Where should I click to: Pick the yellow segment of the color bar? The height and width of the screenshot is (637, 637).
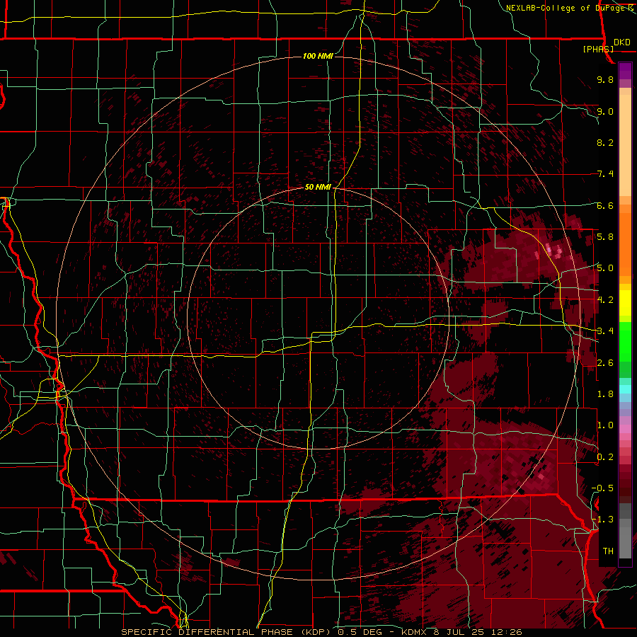point(625,303)
